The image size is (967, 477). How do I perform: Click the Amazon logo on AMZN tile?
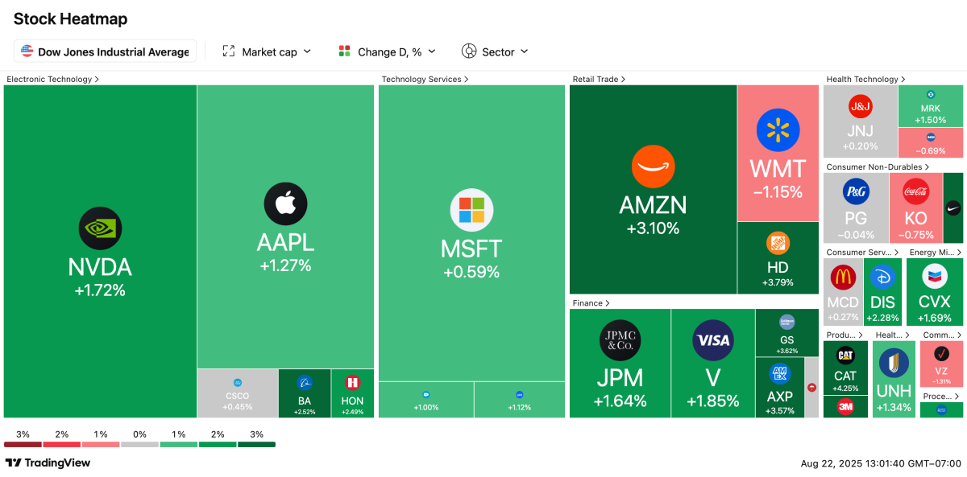[653, 167]
